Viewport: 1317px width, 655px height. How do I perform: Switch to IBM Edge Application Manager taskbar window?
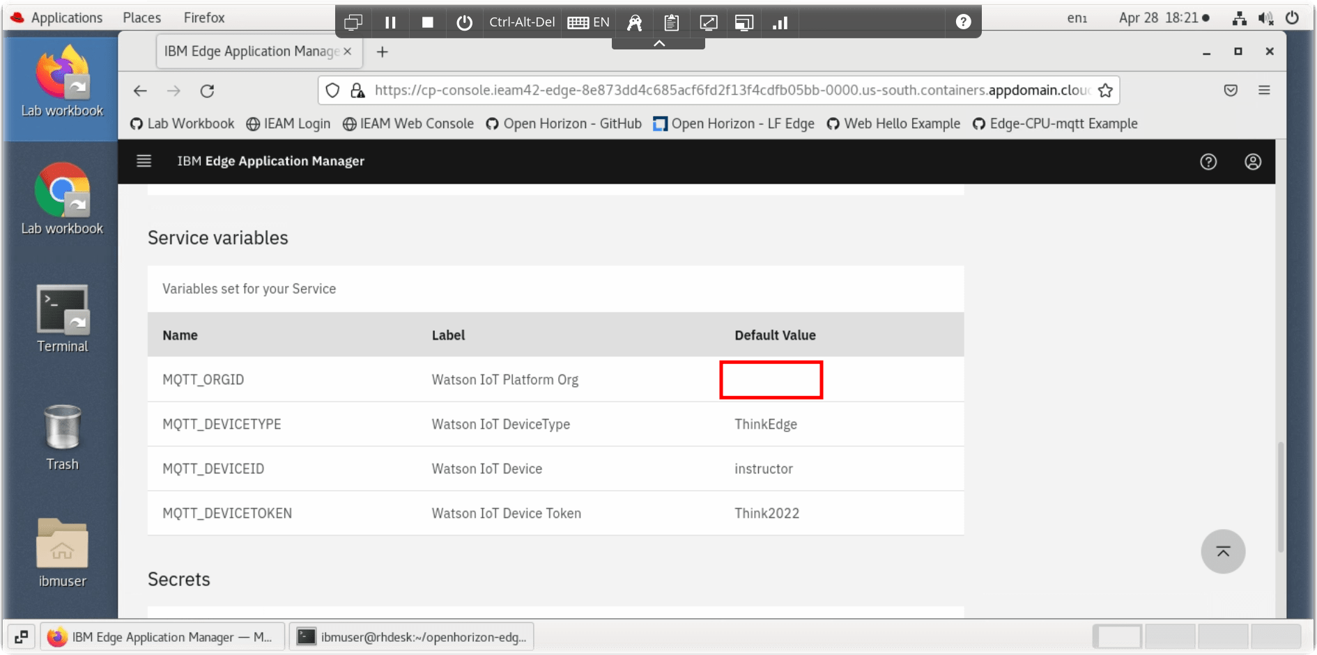coord(162,637)
